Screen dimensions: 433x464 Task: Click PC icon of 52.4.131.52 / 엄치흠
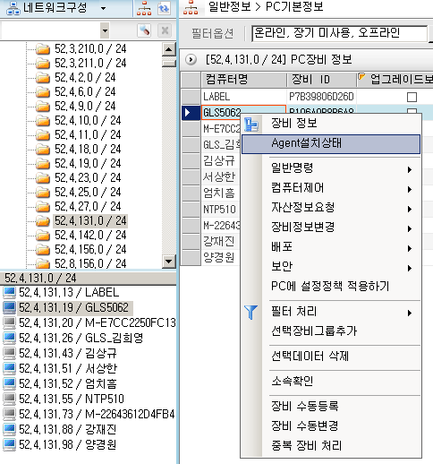tap(9, 384)
